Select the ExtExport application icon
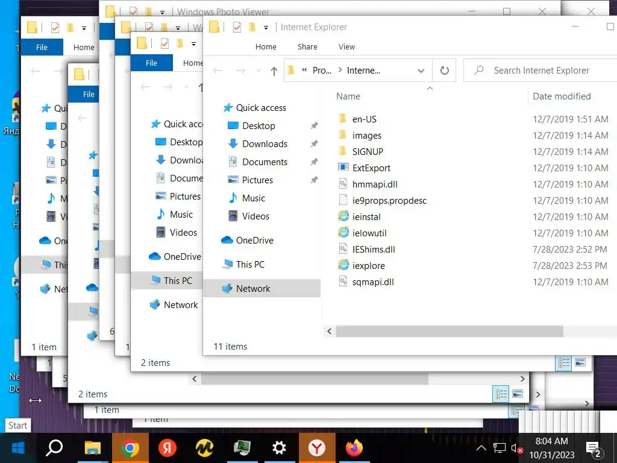The image size is (617, 463). coord(343,168)
